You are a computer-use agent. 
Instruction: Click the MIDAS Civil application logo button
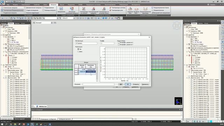click(x=2, y=2)
